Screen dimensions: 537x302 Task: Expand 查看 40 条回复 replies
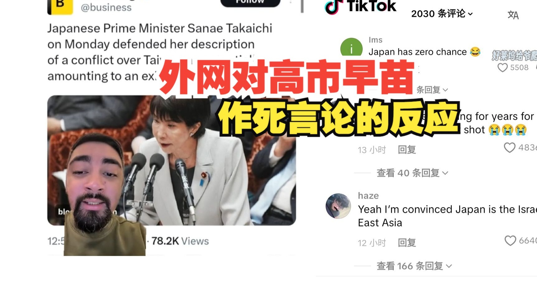coord(412,173)
